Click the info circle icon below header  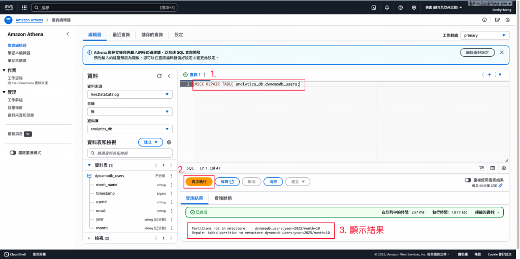coord(484,20)
